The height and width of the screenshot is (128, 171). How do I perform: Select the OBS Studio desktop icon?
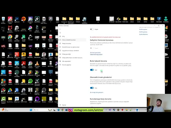(x=44, y=91)
